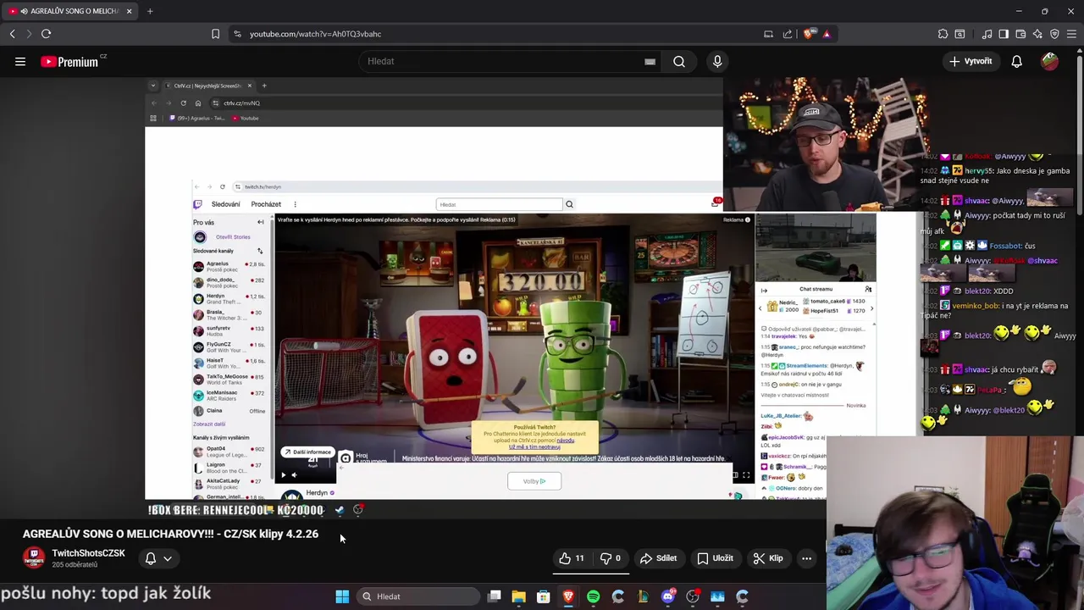The image size is (1084, 610).
Task: Open the media control music note icon
Action: click(987, 34)
